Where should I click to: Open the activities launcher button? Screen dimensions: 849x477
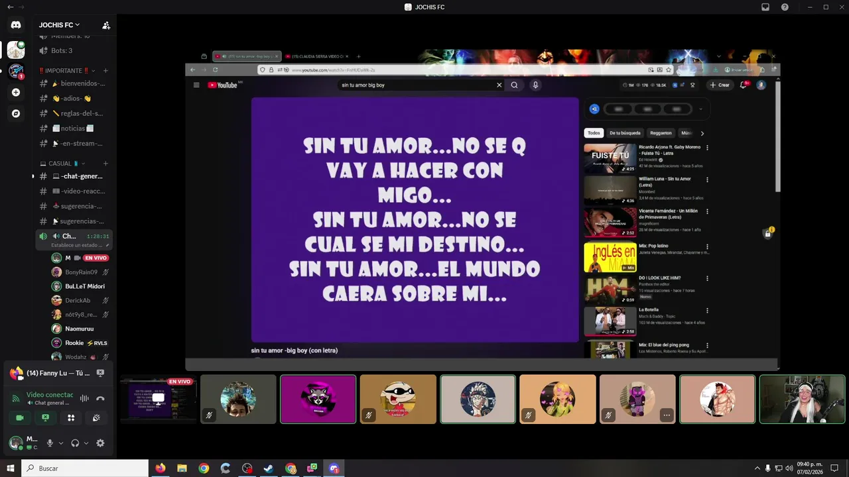tap(71, 417)
